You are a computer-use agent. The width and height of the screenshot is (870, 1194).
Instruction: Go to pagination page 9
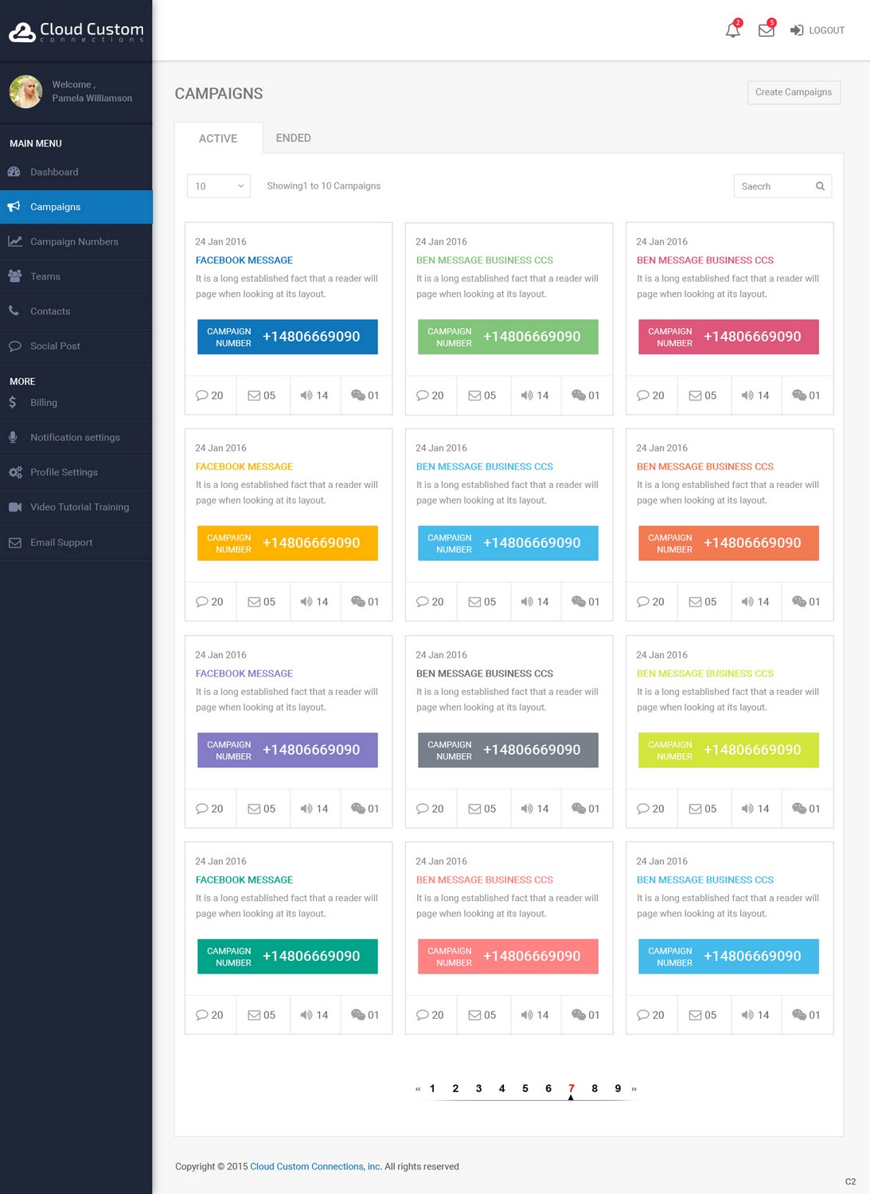click(x=618, y=1088)
